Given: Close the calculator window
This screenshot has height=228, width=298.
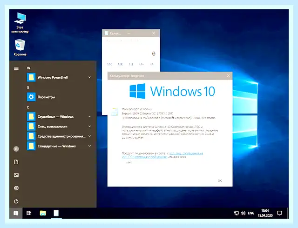Looking at the screenshot, I should pyautogui.click(x=154, y=33).
